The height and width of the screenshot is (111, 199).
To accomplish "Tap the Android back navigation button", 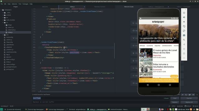I will point(147,85).
